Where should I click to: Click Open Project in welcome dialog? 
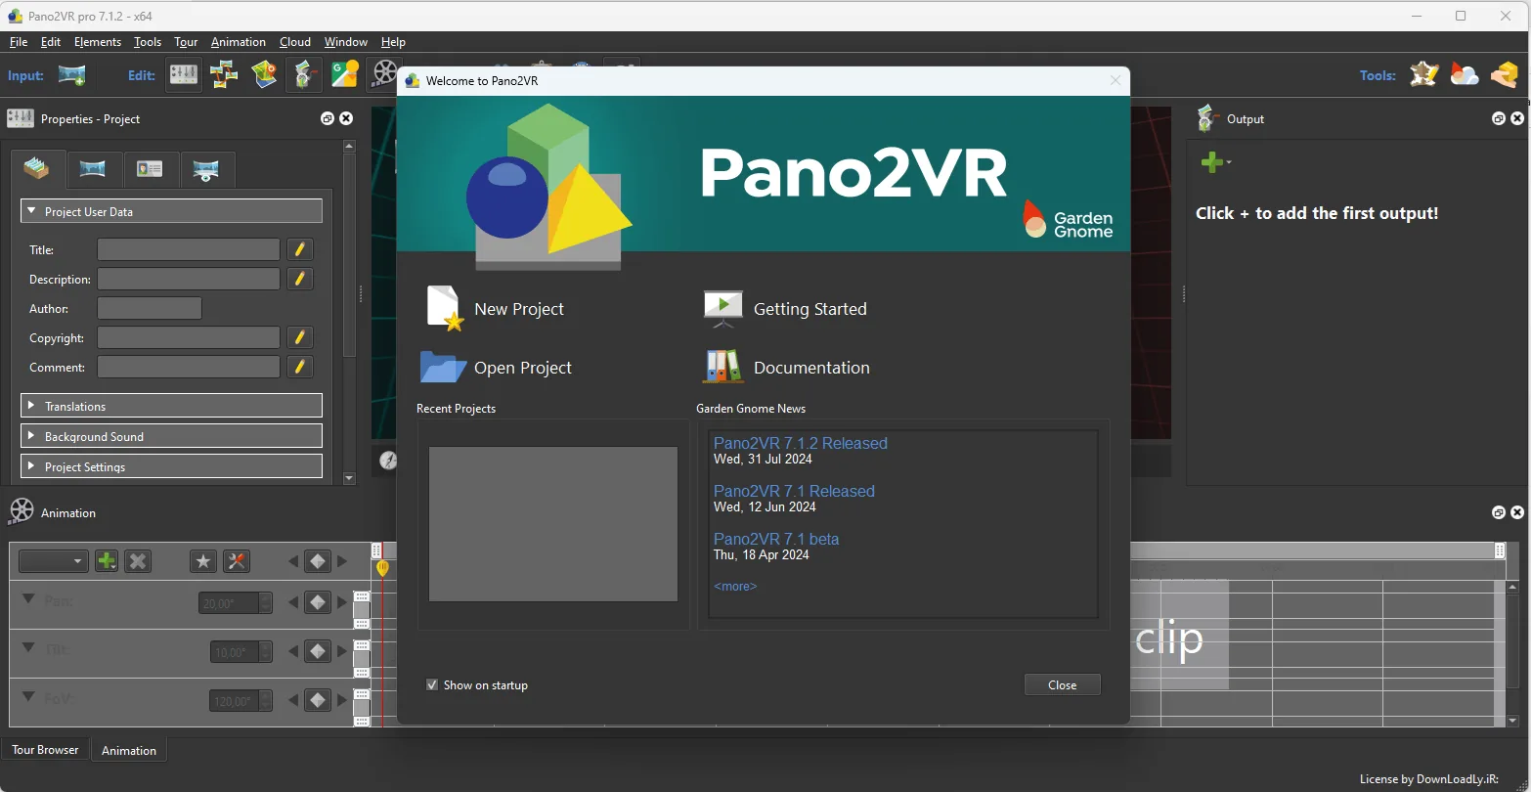(x=497, y=368)
